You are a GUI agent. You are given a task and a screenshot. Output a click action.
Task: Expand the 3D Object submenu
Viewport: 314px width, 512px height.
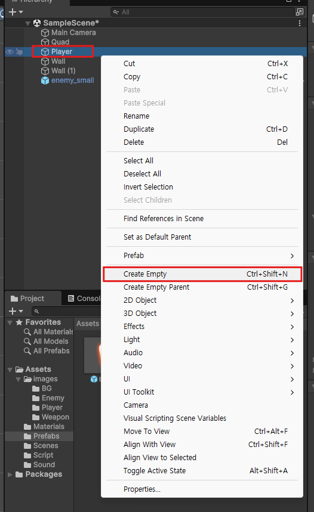point(202,313)
